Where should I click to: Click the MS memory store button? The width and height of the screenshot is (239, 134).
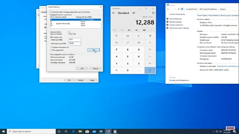pyautogui.click(x=144, y=30)
